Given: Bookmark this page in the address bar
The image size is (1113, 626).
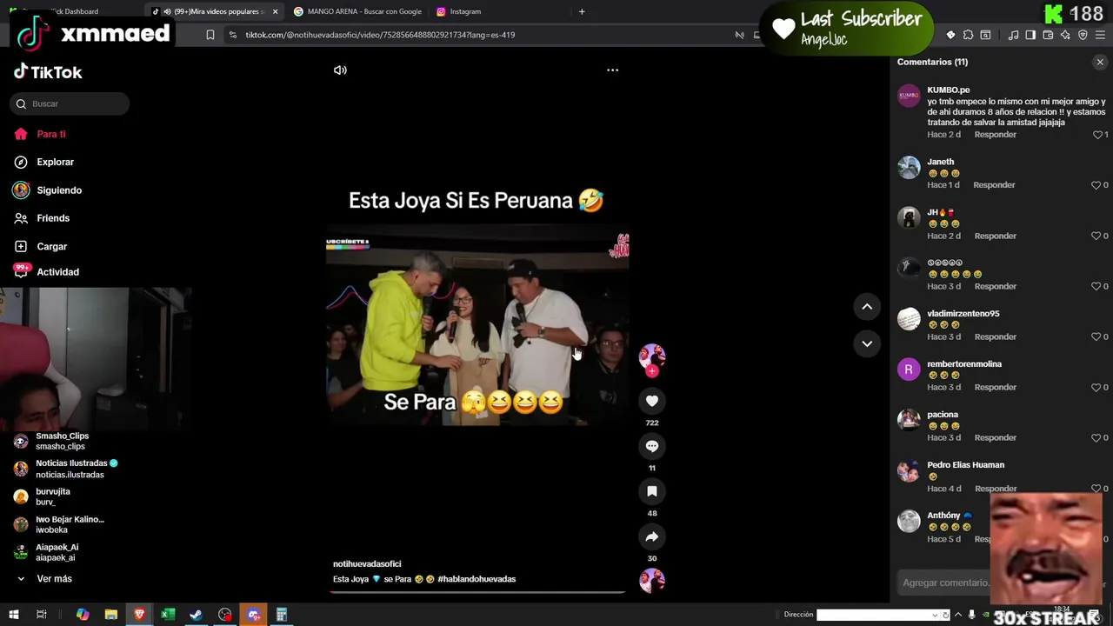Looking at the screenshot, I should click(x=210, y=35).
